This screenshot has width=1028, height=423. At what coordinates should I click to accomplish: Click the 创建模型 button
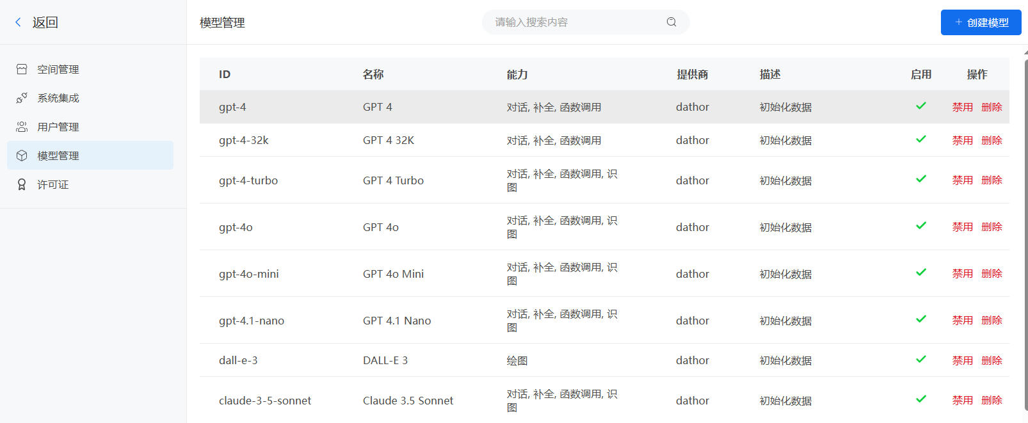981,22
